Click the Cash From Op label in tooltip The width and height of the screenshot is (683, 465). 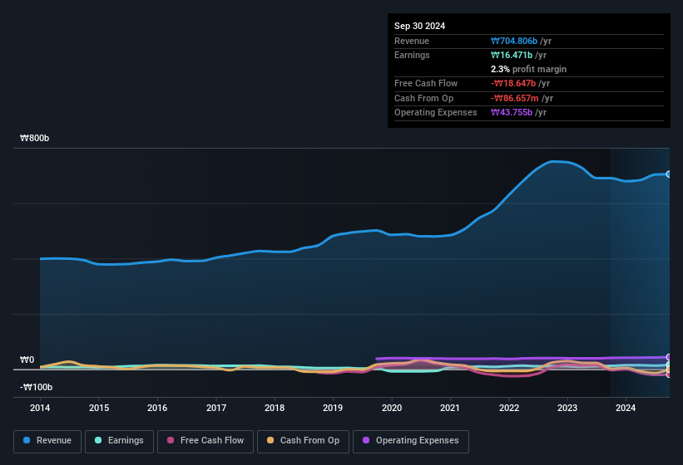pos(423,98)
